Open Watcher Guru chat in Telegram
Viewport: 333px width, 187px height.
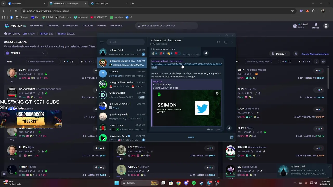122,138
